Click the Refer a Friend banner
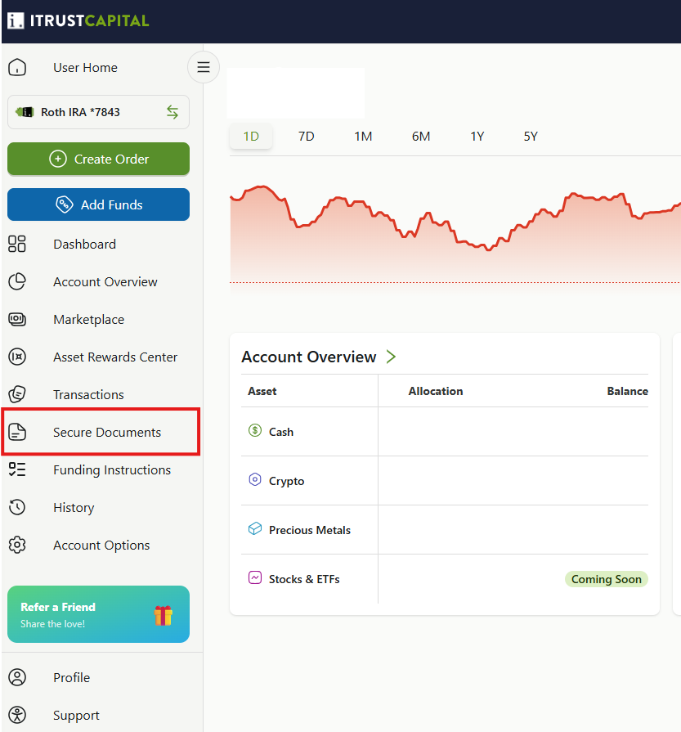This screenshot has height=732, width=681. [x=98, y=614]
